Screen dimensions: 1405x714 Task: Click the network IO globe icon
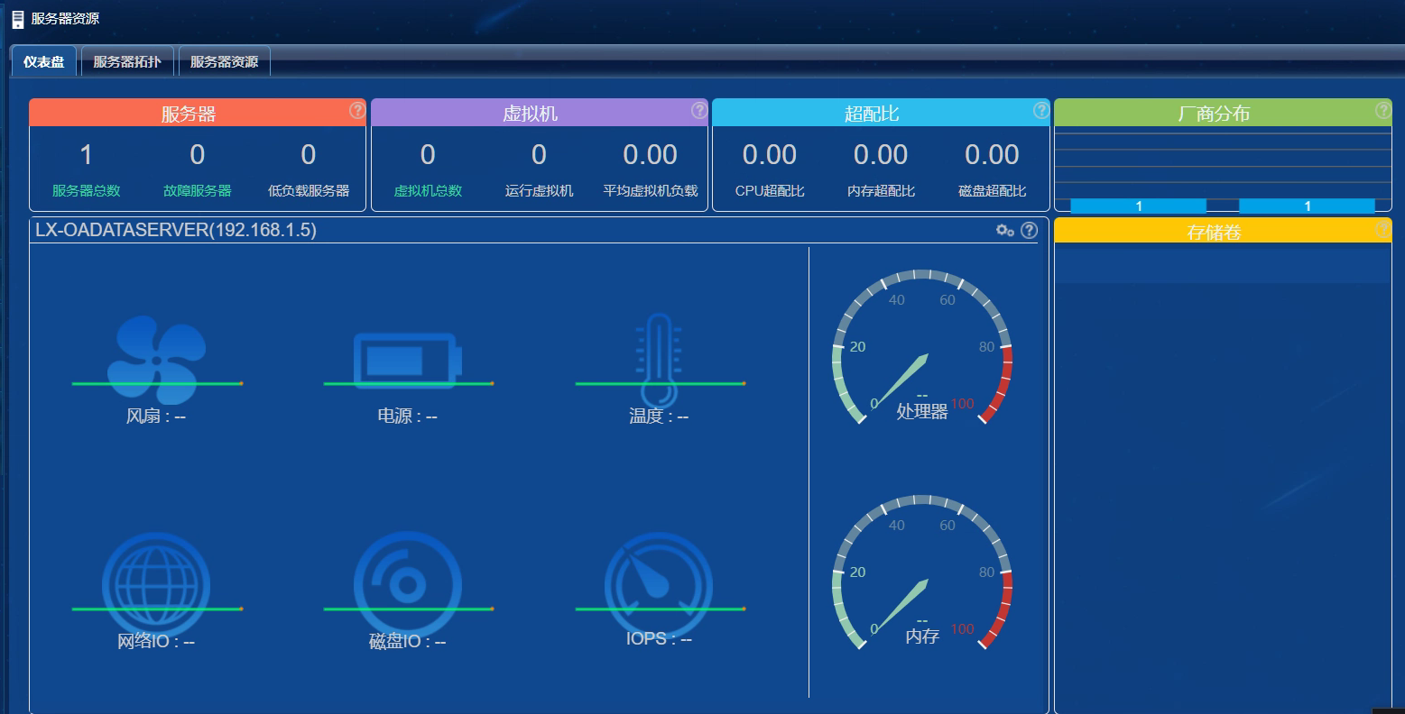pos(156,586)
